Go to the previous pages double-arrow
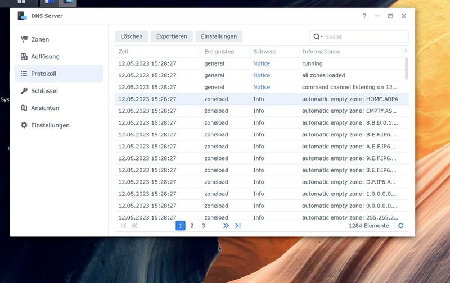450x283 pixels. pos(134,226)
